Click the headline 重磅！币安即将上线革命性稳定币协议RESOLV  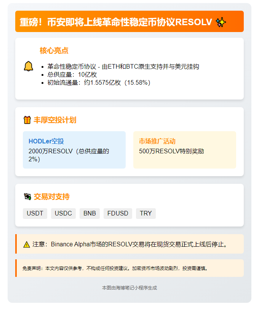tap(116, 22)
